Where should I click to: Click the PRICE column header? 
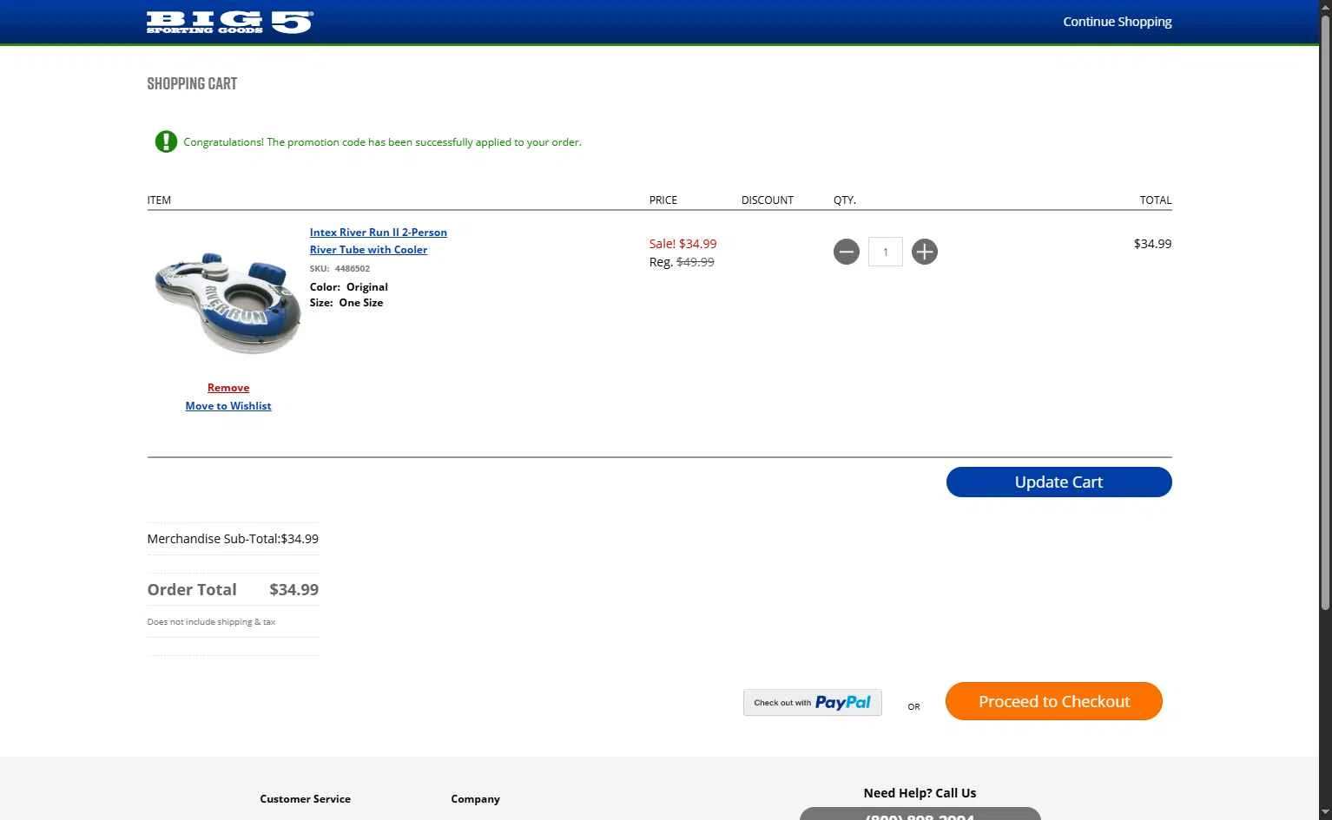click(663, 200)
